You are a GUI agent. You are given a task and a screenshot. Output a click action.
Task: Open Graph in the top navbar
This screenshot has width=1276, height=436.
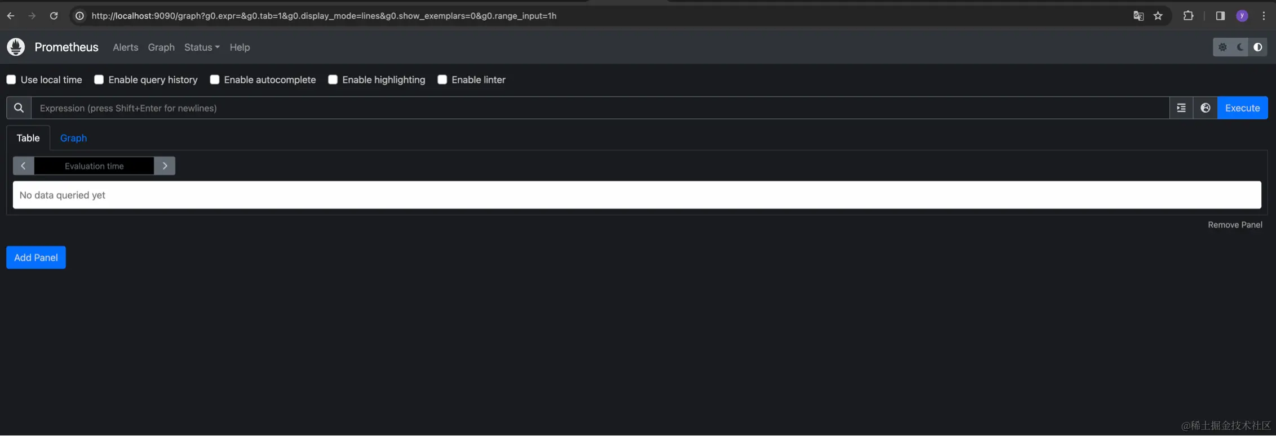click(x=161, y=47)
